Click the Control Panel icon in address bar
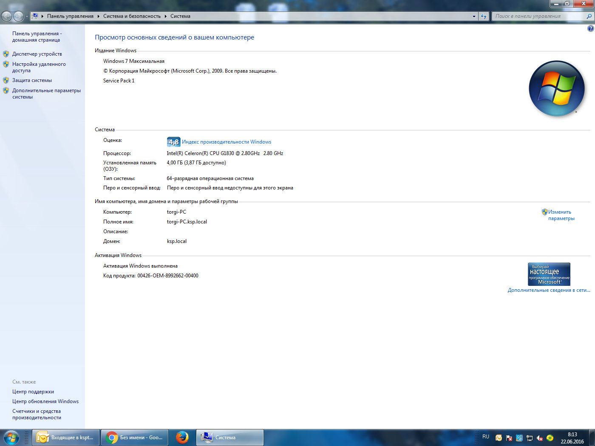Image resolution: width=595 pixels, height=446 pixels. tap(35, 16)
